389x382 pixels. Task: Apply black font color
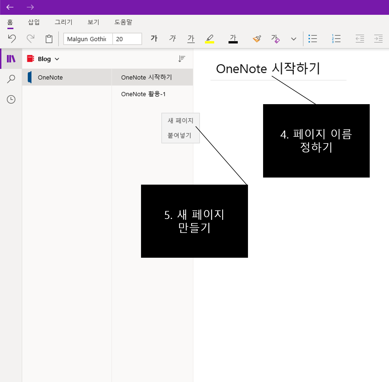click(233, 39)
